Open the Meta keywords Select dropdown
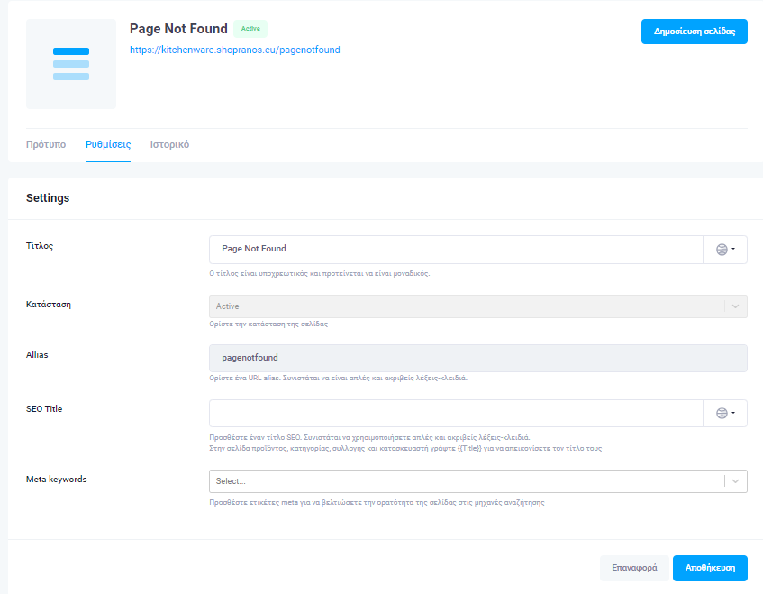Screen dimensions: 763x594 click(x=466, y=481)
